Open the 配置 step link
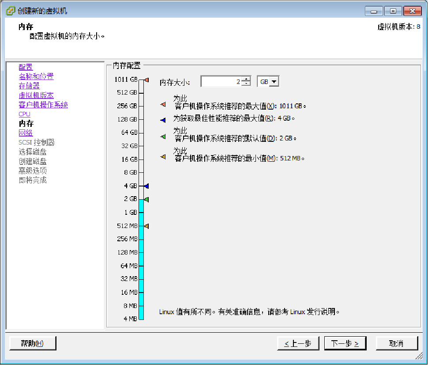428x365 pixels. [x=26, y=67]
